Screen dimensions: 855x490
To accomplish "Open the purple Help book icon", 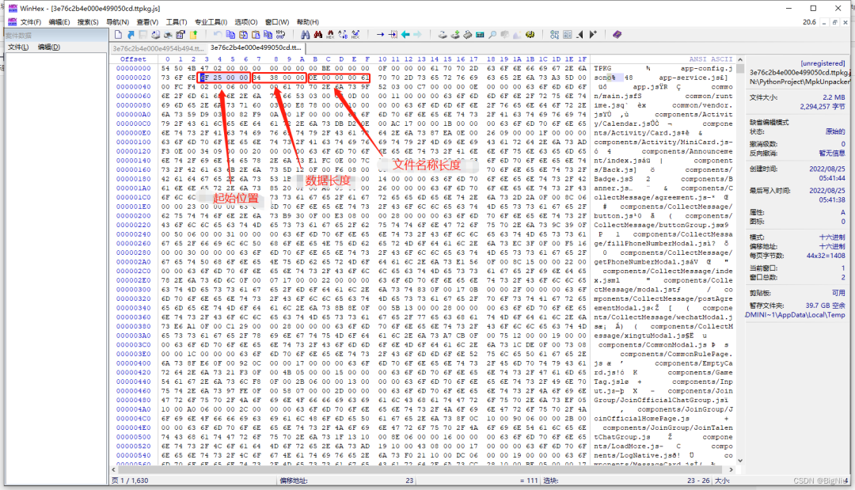I will pos(617,34).
